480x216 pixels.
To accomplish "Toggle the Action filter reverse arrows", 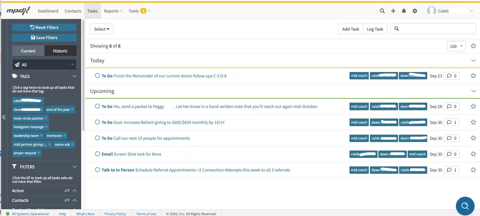I will [x=67, y=191].
